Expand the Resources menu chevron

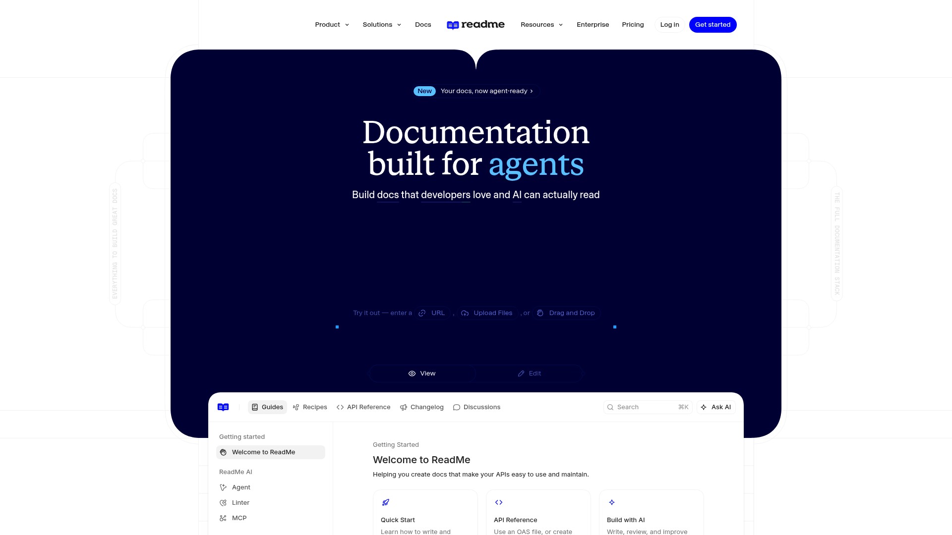tap(561, 25)
